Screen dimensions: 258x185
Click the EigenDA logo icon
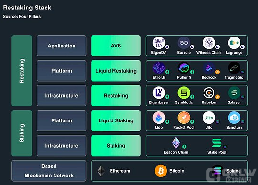click(x=159, y=43)
